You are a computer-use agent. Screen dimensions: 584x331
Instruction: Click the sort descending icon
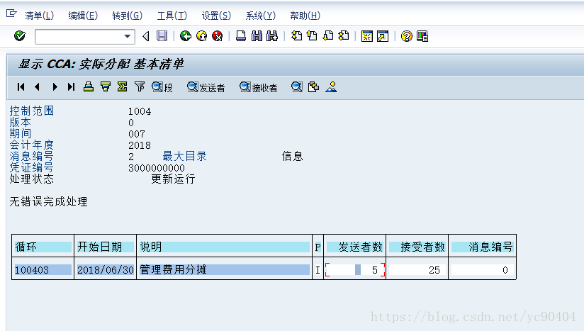(106, 86)
